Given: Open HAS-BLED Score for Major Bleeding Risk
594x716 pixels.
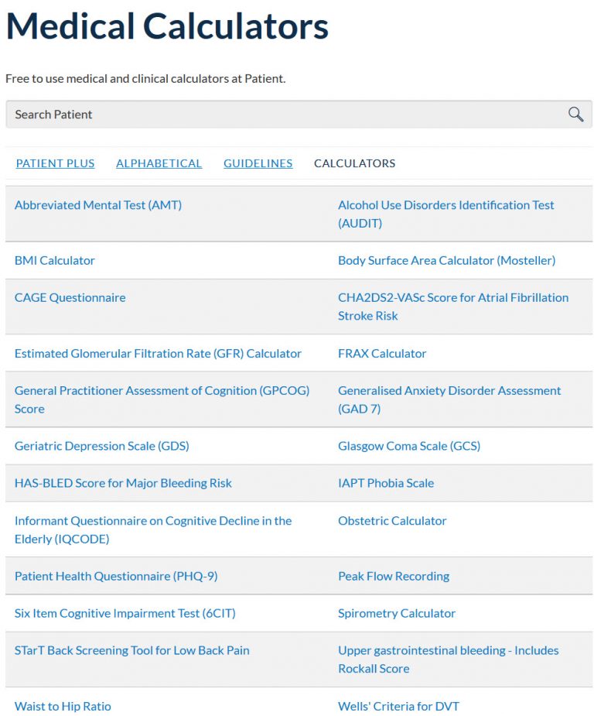Looking at the screenshot, I should point(123,483).
